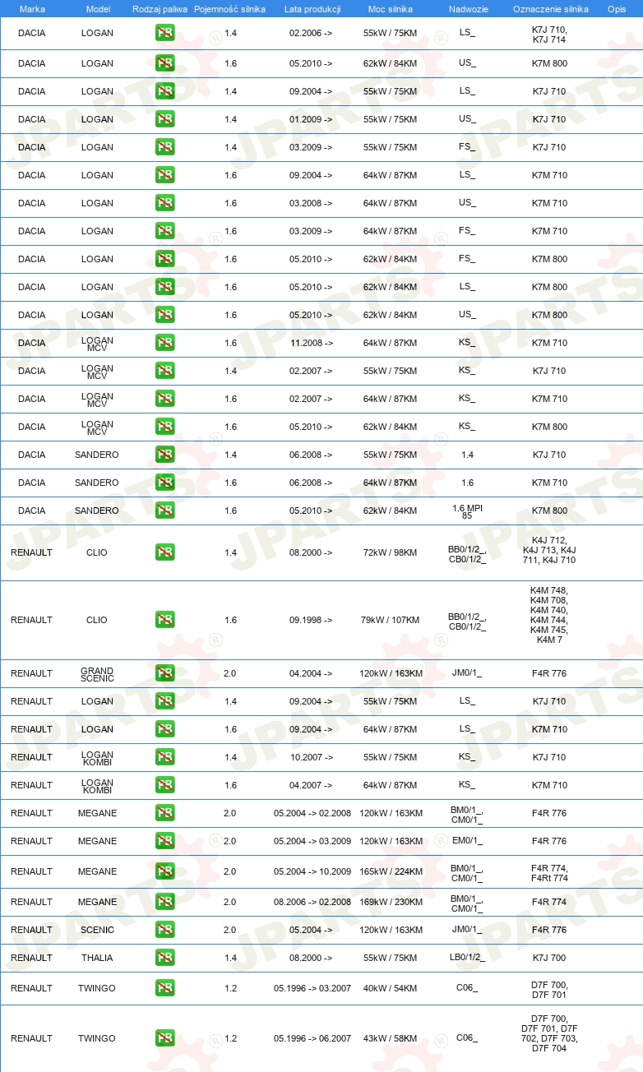The height and width of the screenshot is (1072, 643).
Task: Click the EM0/1_ body cell
Action: coord(467,841)
